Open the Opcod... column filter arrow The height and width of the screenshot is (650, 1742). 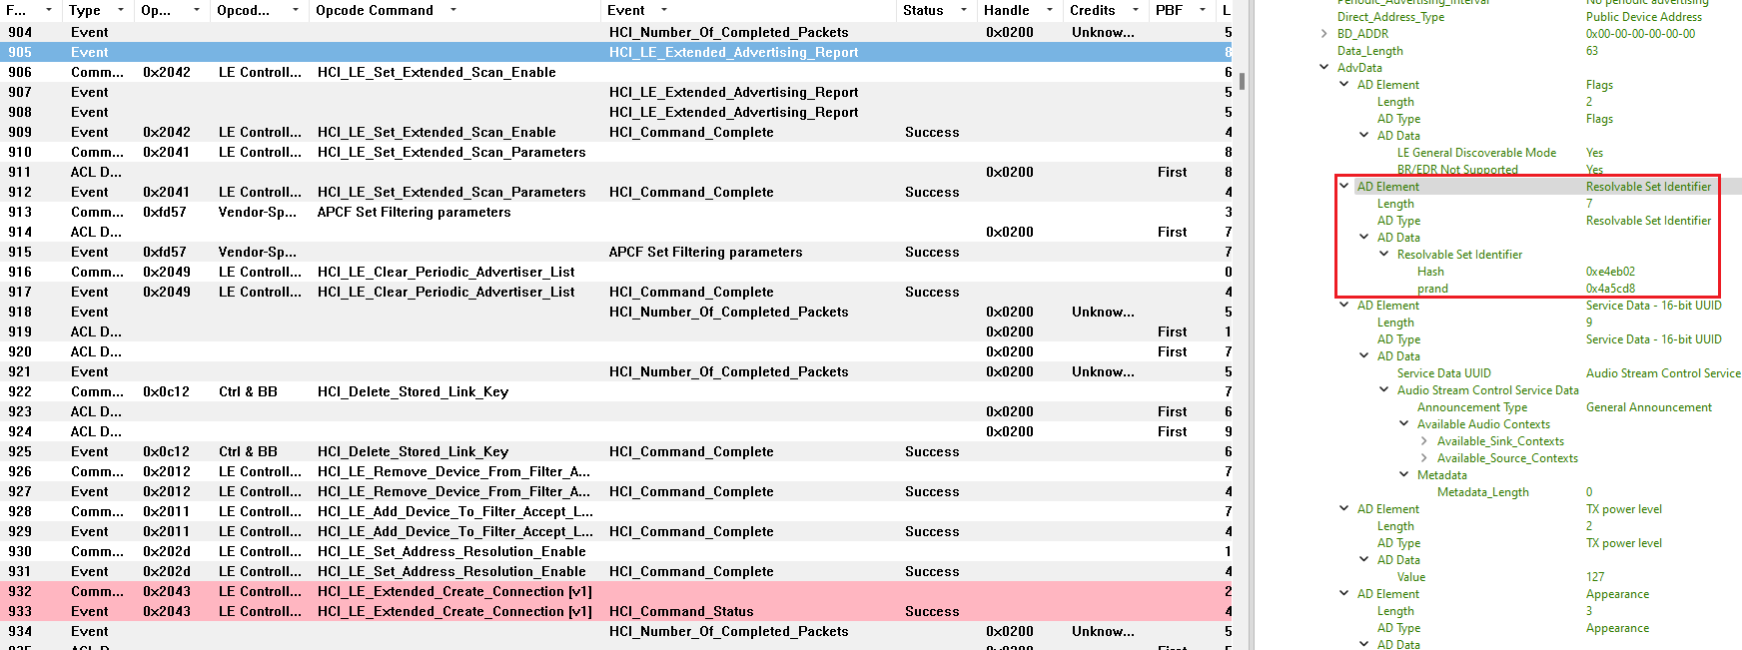coord(296,10)
